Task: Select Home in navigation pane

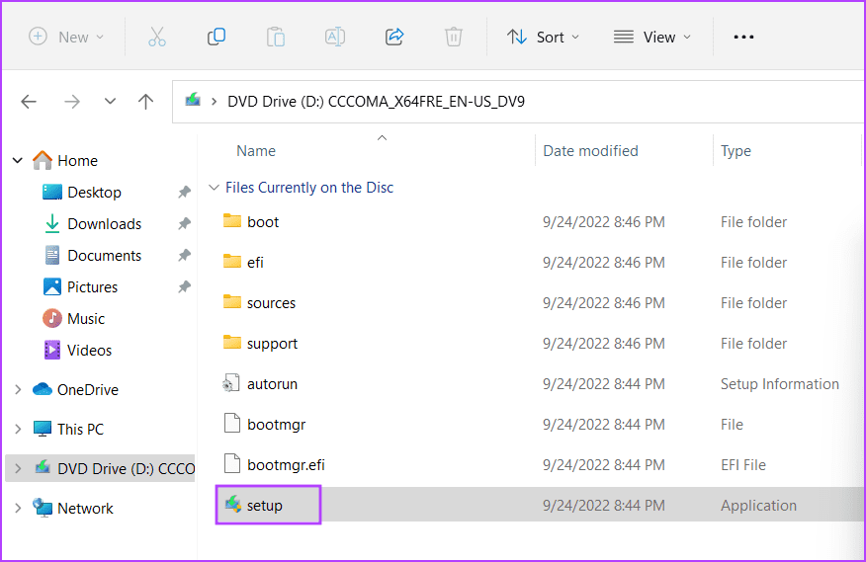Action: [x=77, y=161]
